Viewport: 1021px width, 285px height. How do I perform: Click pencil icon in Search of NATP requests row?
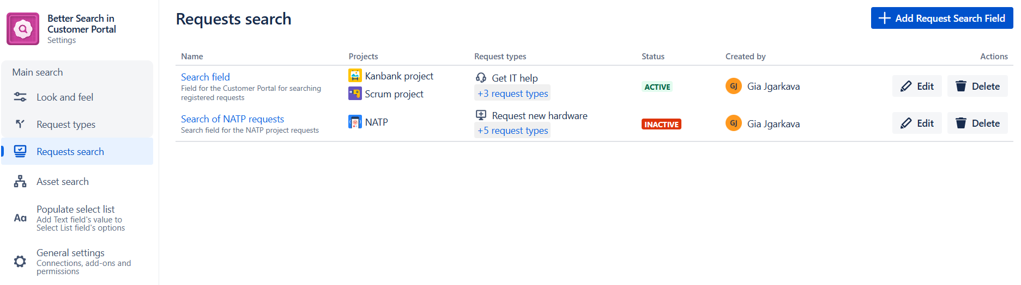[x=906, y=123]
